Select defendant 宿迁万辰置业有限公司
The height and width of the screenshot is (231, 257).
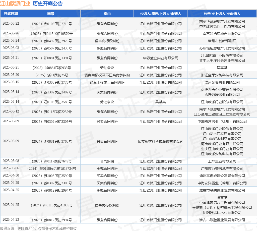click(222, 95)
